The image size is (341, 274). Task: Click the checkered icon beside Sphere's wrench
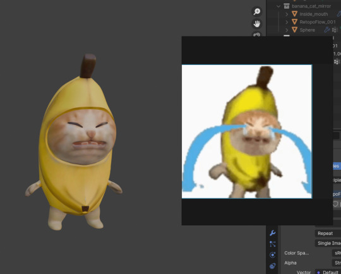coord(335,30)
